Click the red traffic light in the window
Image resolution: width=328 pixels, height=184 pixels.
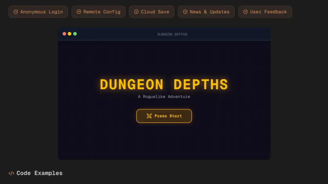click(x=64, y=34)
